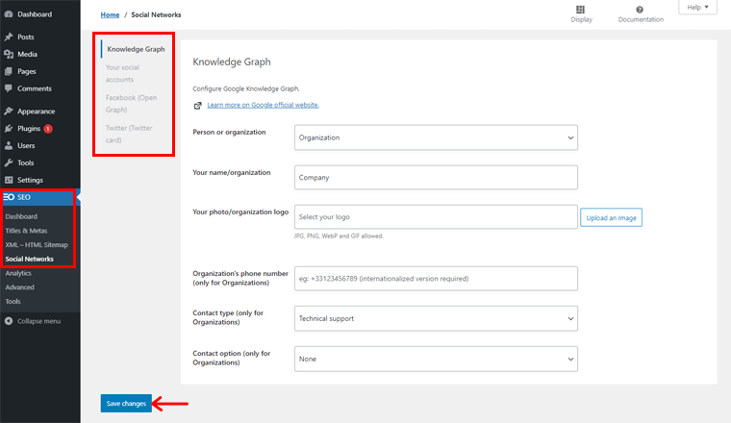
Task: Click the Display grid icon
Action: [x=580, y=10]
